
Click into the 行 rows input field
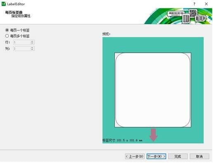(22, 42)
